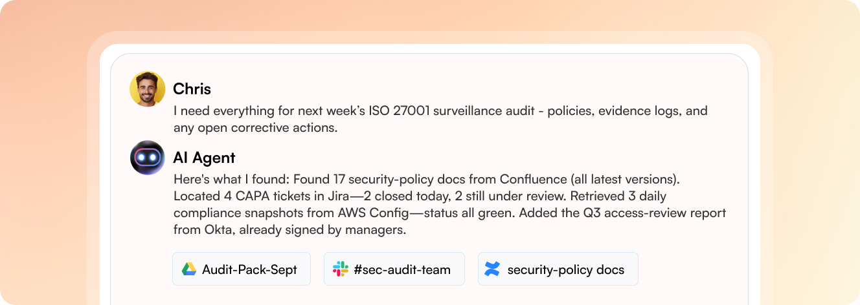
Task: Select the "AI Agent" sender name
Action: [x=204, y=158]
